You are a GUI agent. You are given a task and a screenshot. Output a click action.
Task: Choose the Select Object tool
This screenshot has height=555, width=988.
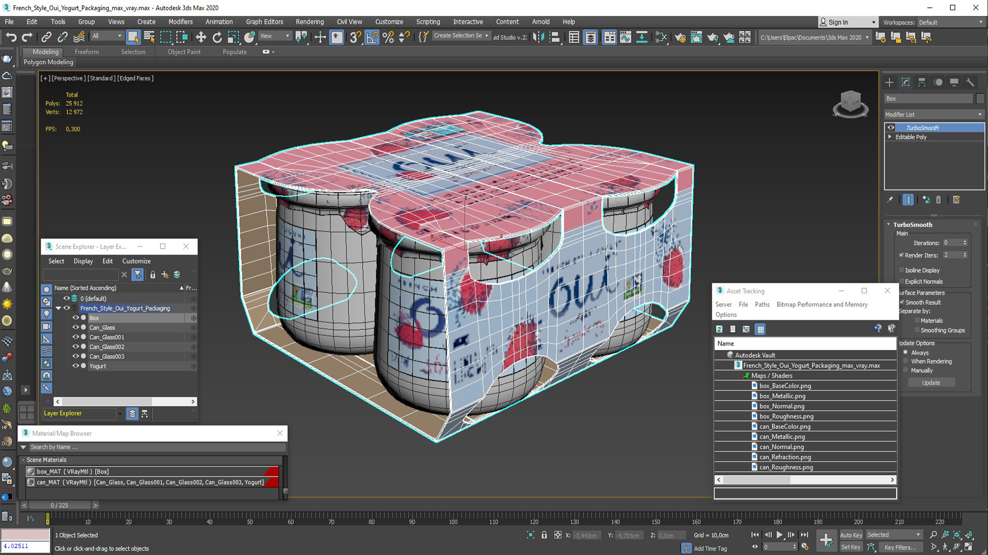(133, 37)
